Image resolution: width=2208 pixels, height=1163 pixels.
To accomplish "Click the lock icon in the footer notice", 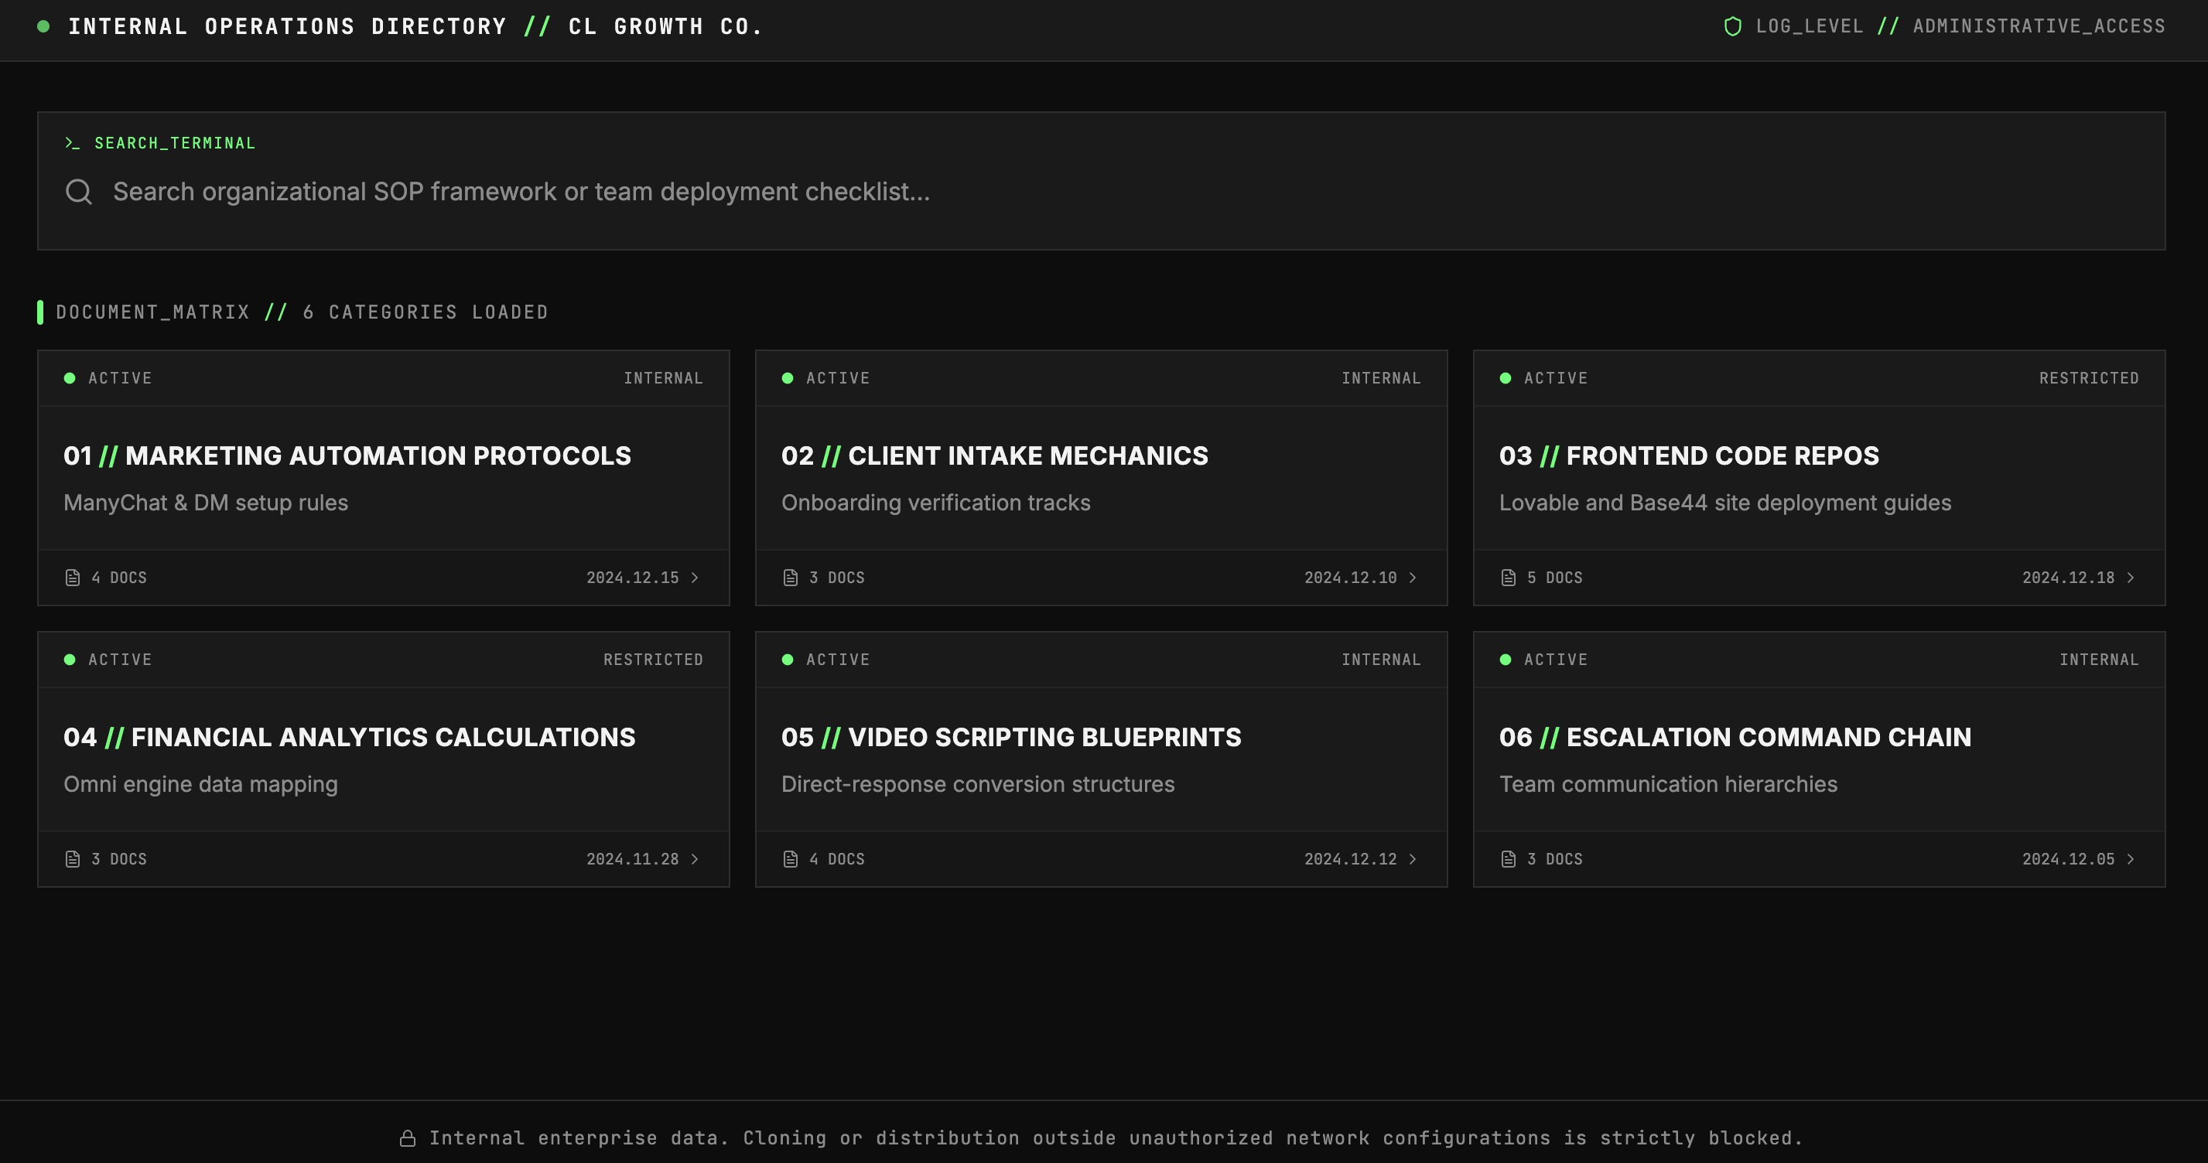I will 408,1138.
